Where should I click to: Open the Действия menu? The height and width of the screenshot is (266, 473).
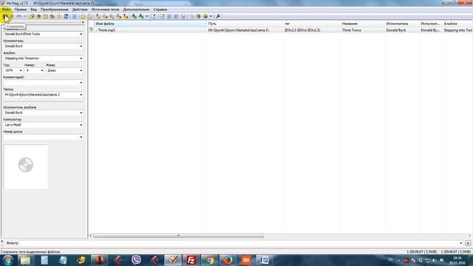[x=80, y=10]
